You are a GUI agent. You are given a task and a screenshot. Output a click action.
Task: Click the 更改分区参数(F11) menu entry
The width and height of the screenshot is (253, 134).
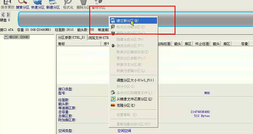click(x=133, y=58)
